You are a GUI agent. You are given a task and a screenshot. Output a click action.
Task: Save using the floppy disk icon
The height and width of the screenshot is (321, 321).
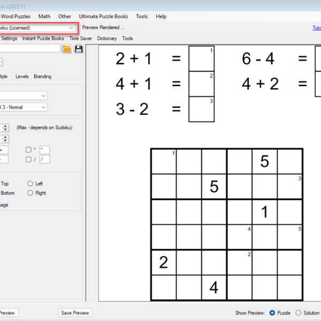pyautogui.click(x=79, y=49)
